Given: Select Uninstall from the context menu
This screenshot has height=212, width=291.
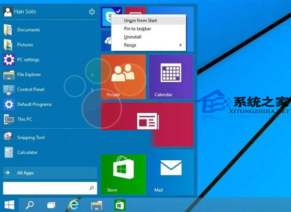Looking at the screenshot, I should click(x=132, y=37).
